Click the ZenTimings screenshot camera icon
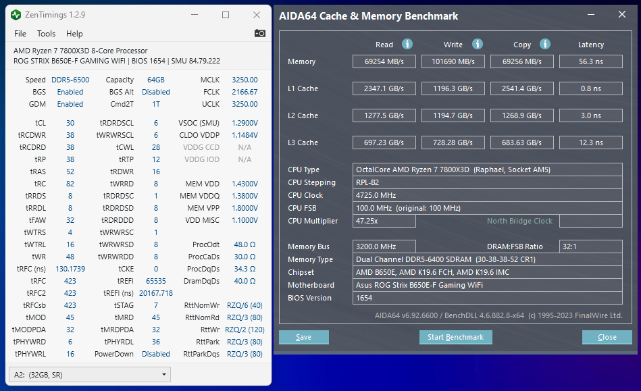The height and width of the screenshot is (391, 641). tap(260, 33)
